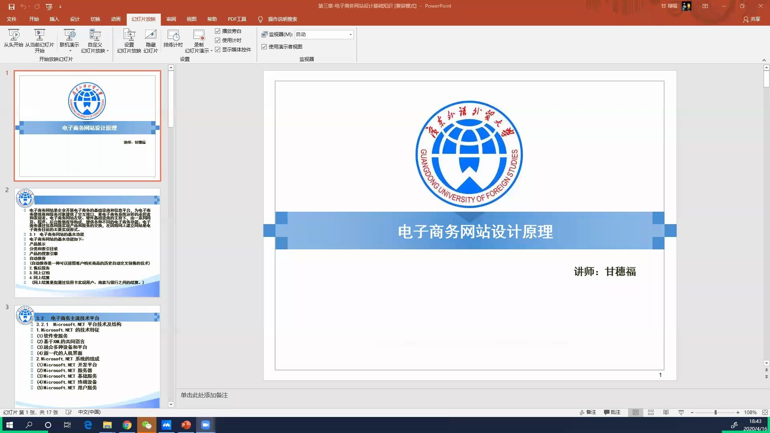The height and width of the screenshot is (433, 770).
Task: Toggle 使用计时 checkbox
Action: (x=218, y=40)
